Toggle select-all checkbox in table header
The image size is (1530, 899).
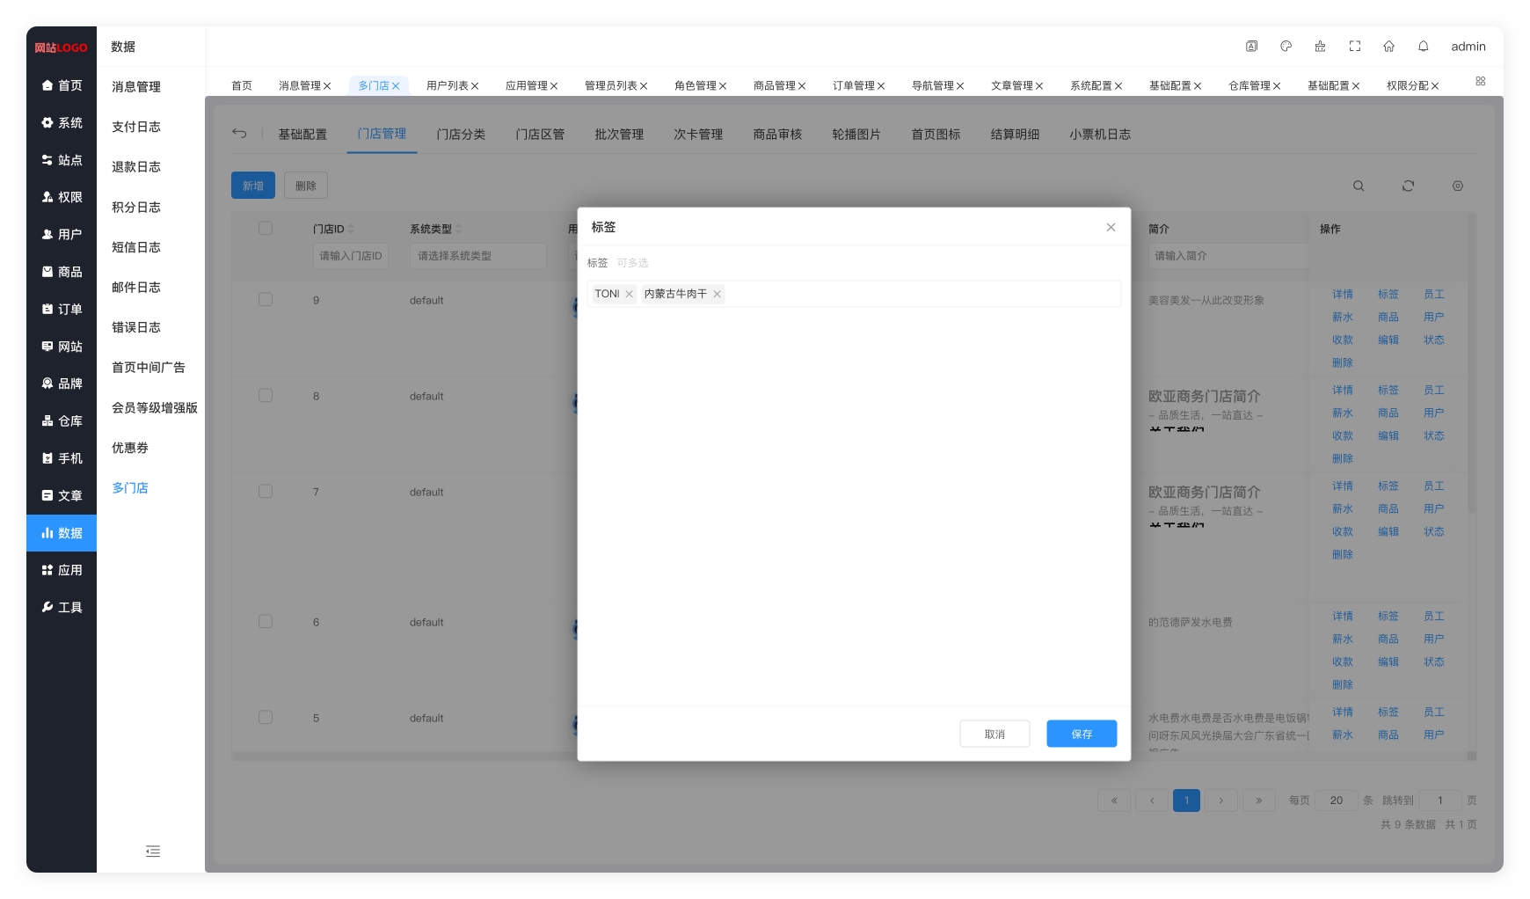click(x=266, y=229)
